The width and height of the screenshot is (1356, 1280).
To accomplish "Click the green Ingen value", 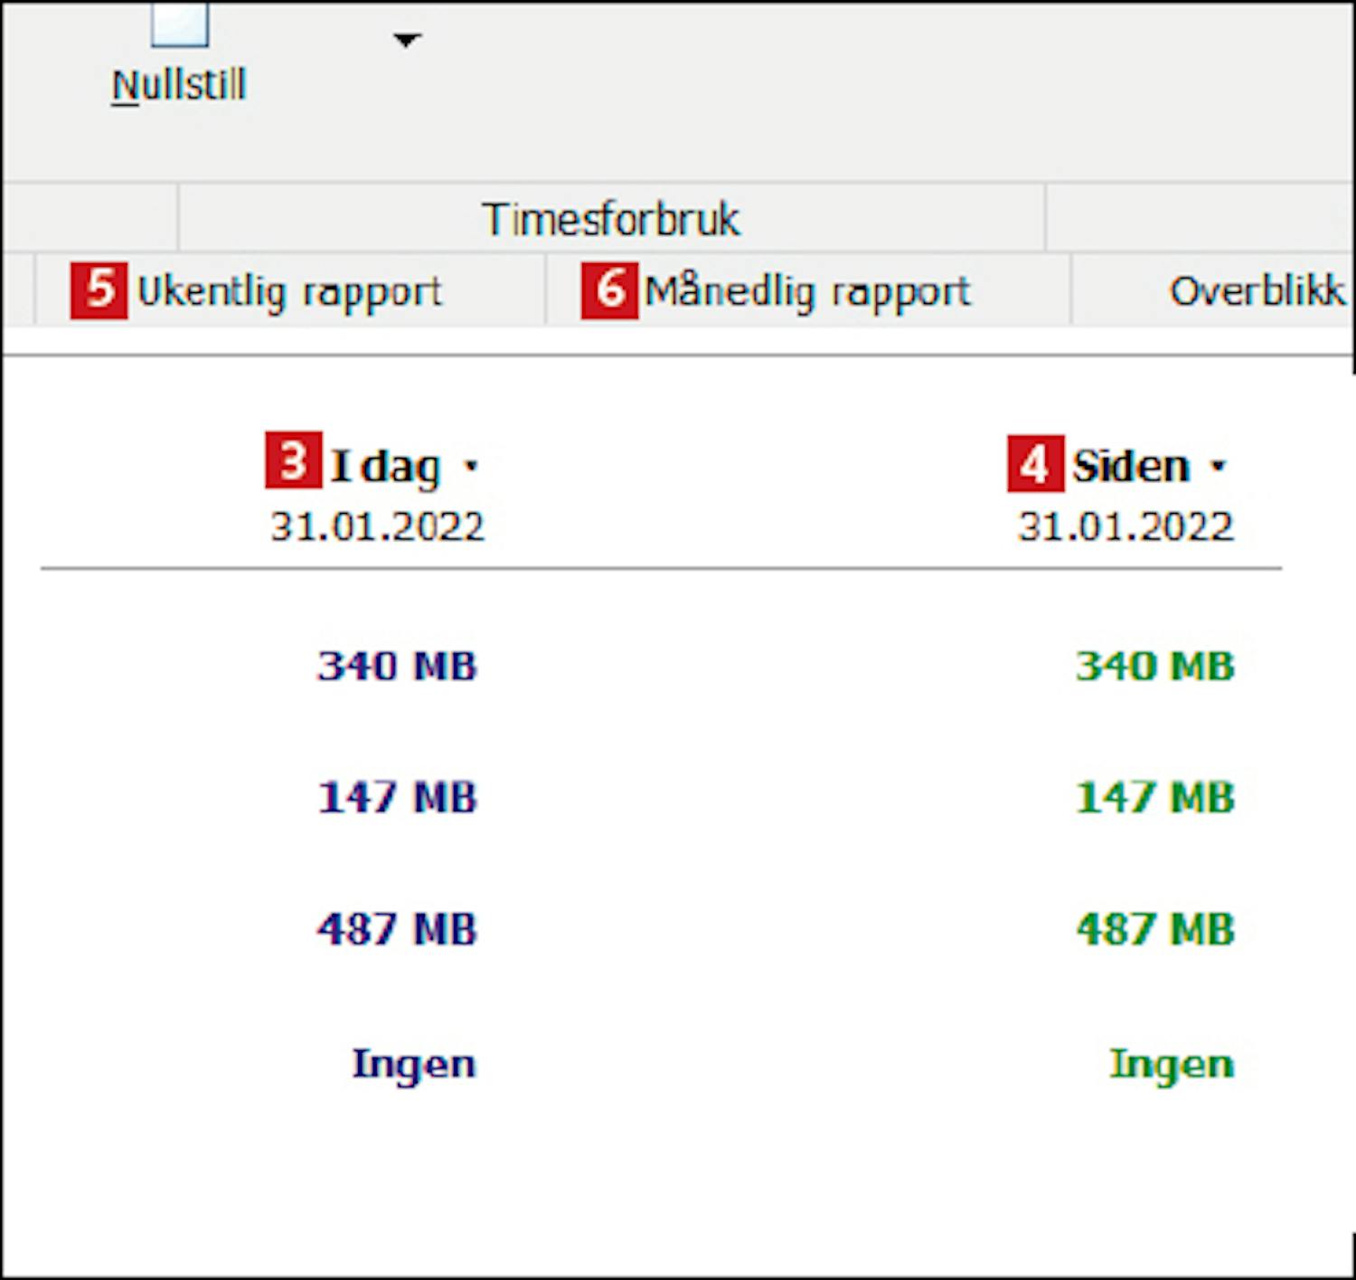I will click(1171, 1064).
